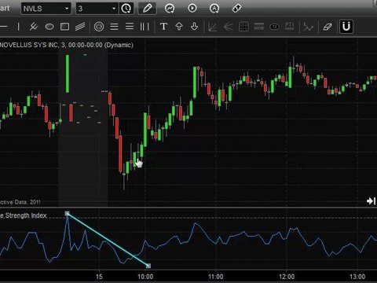Click the 15 date axis label

pos(99,277)
